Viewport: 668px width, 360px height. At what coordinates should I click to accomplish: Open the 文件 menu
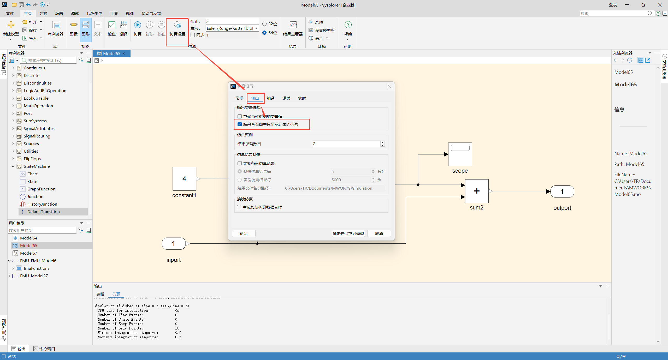(10, 13)
